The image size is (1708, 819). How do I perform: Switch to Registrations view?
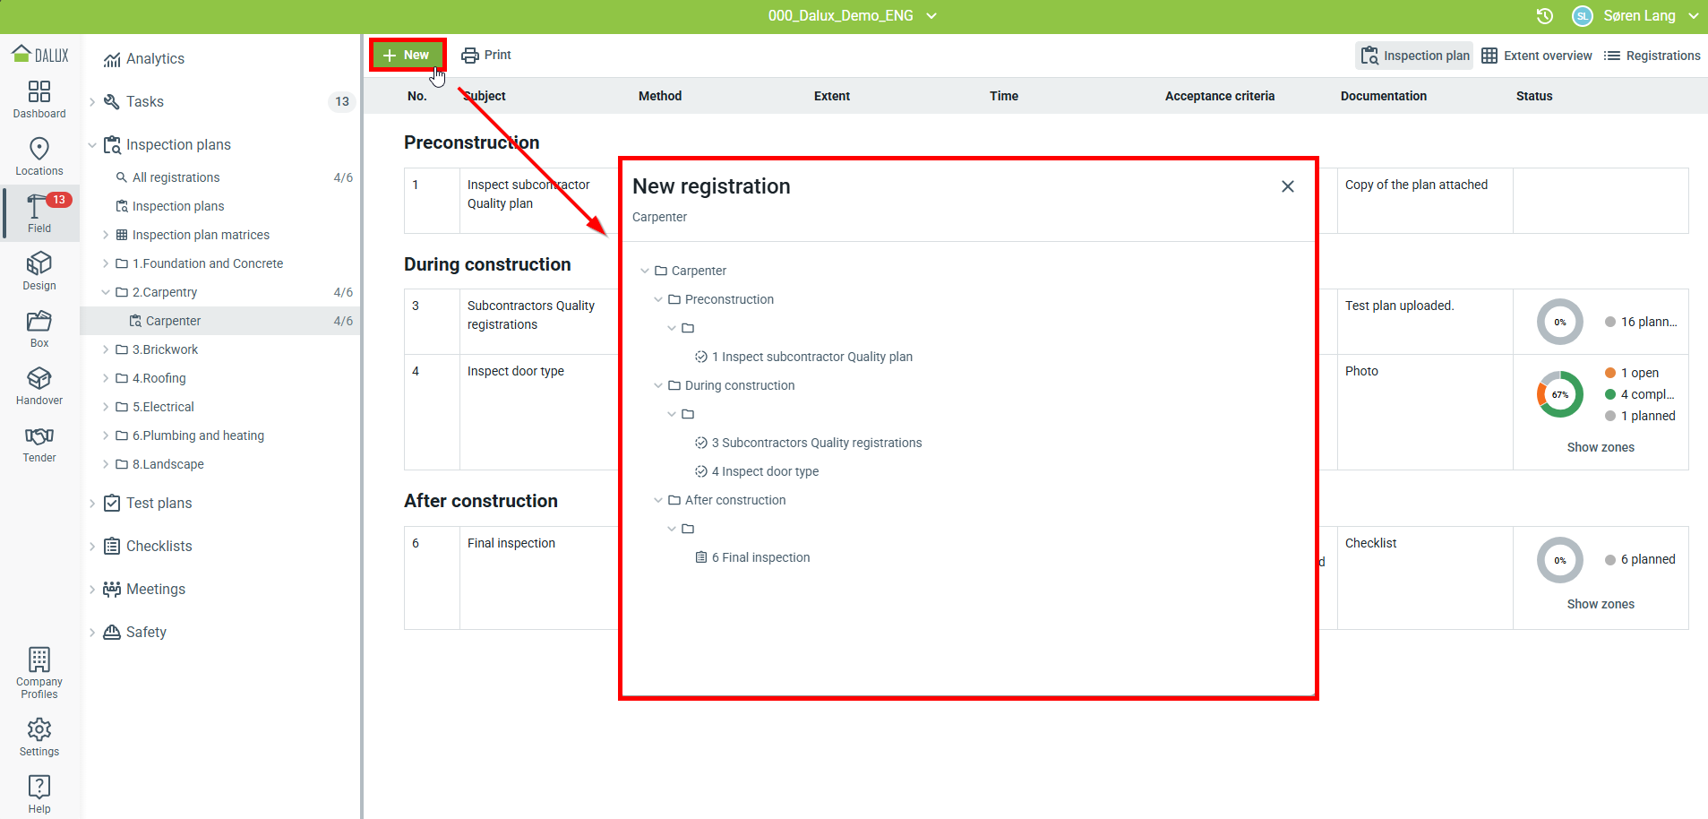pyautogui.click(x=1652, y=56)
